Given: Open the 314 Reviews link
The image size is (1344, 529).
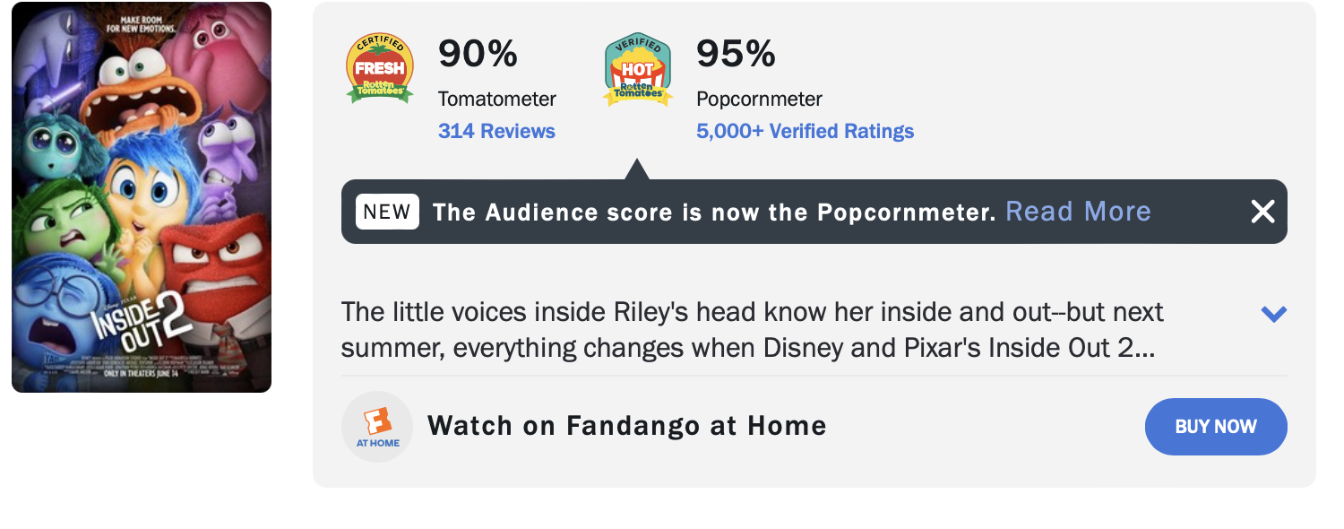Looking at the screenshot, I should point(496,131).
